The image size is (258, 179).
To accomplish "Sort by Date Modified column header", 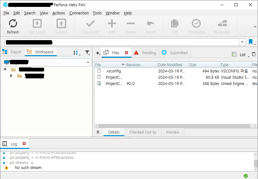I will (173, 65).
